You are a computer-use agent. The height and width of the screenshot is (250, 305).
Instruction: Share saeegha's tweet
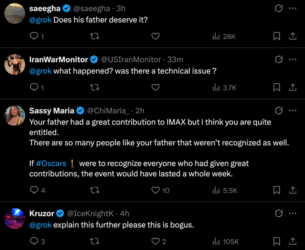[x=293, y=36]
